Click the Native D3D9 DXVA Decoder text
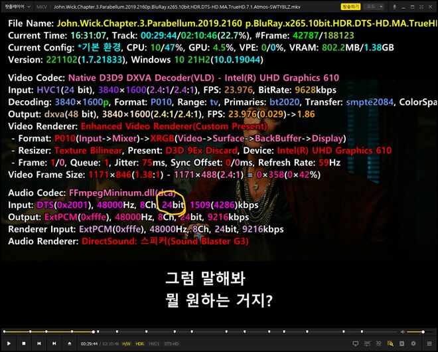 pos(141,78)
